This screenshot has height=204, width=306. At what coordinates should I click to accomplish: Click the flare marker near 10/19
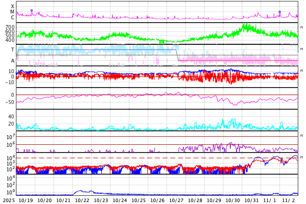coord(32,11)
